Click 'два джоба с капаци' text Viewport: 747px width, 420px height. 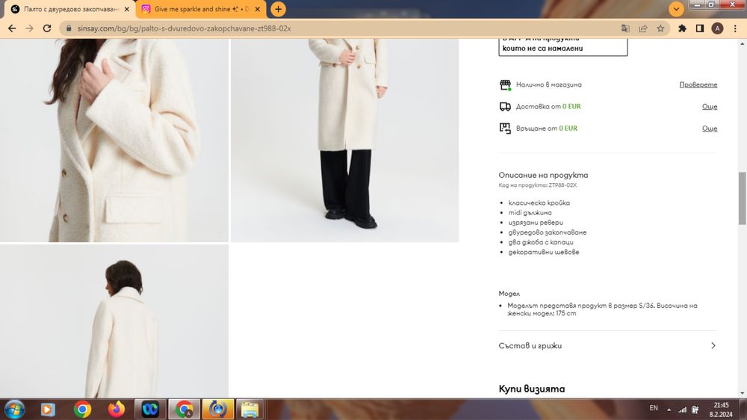[541, 242]
